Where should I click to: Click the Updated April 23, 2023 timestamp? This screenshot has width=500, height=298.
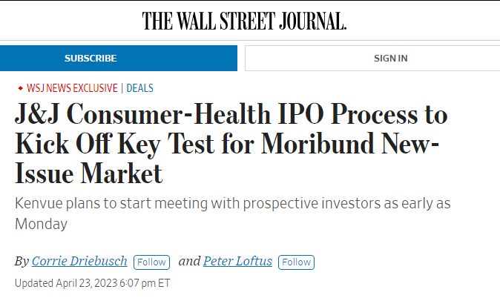[93, 283]
